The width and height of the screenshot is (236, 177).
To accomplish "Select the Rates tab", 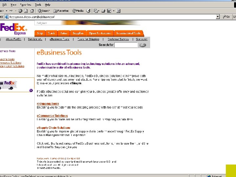I will click(64, 33).
